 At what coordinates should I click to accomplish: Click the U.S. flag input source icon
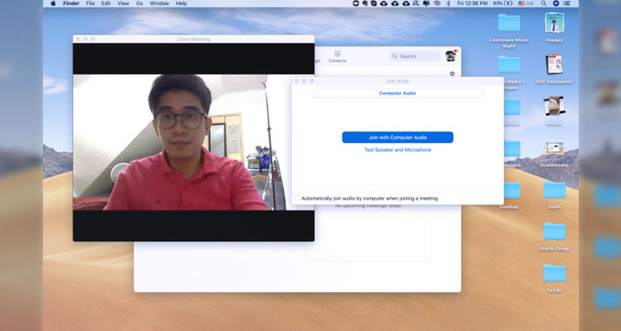[x=521, y=3]
